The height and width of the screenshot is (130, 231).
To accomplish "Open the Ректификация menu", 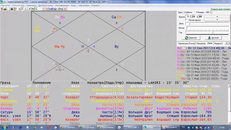I will point(62,5).
